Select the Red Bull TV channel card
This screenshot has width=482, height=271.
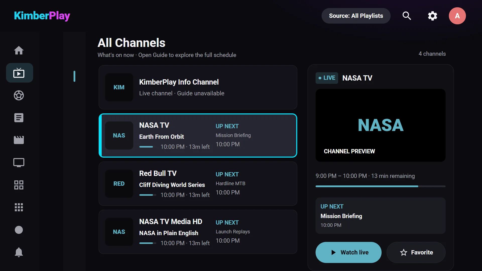click(198, 184)
